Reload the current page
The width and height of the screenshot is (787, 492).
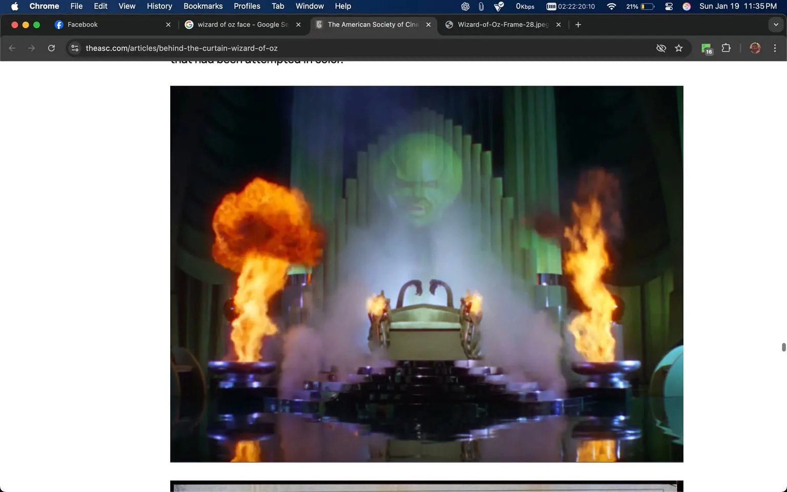(51, 48)
